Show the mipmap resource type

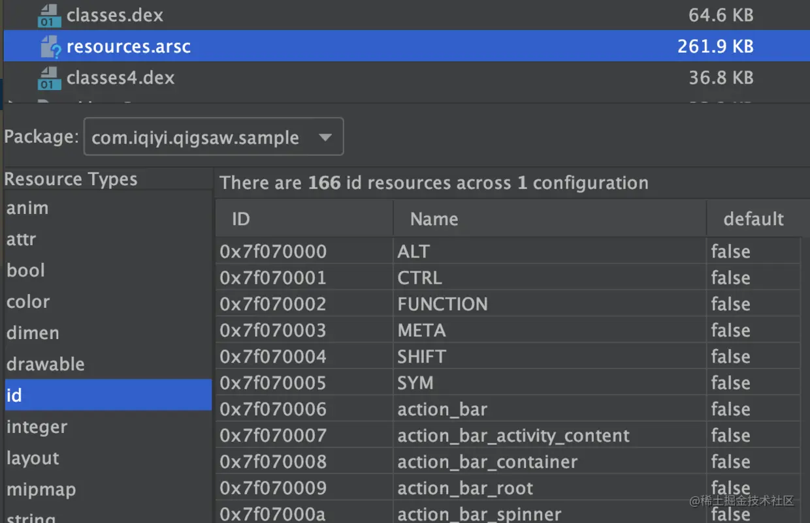tap(40, 490)
